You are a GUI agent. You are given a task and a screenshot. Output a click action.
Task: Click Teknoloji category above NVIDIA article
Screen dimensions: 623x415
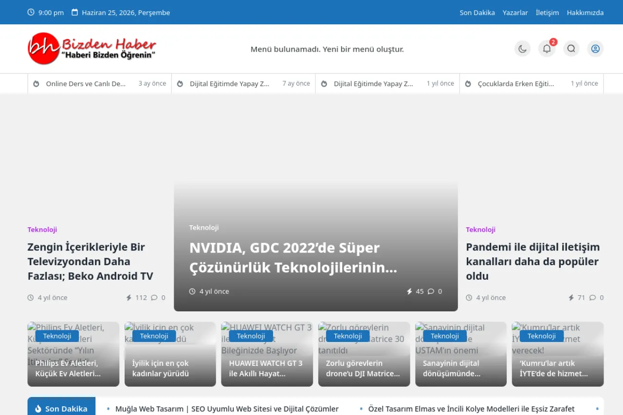[x=204, y=227]
